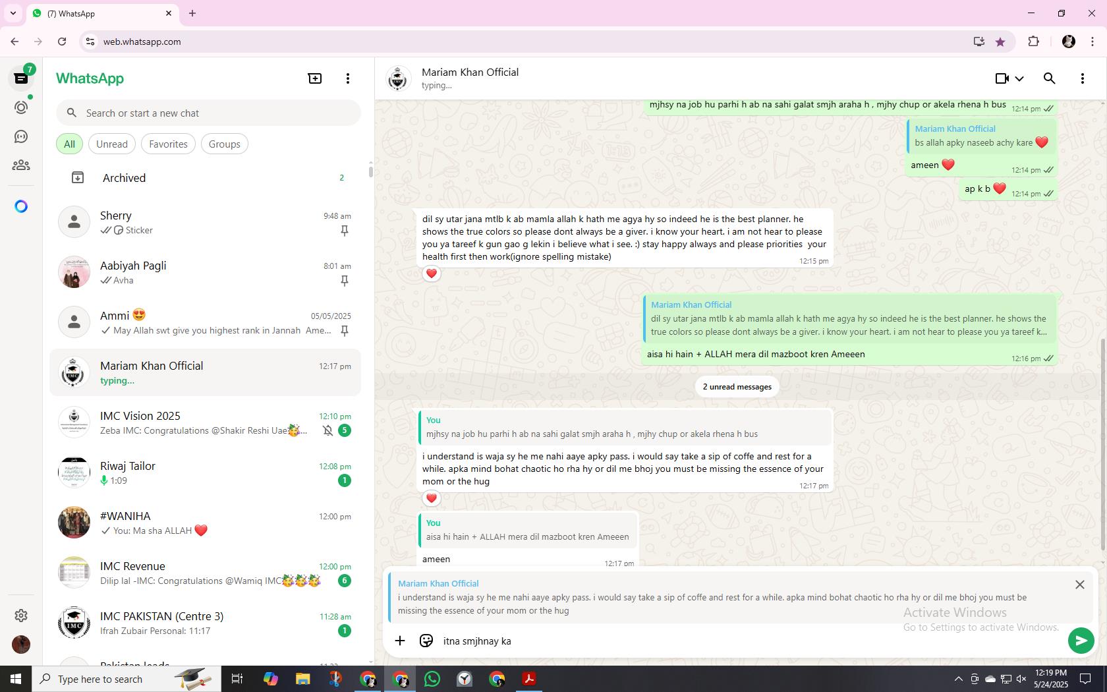Open browser Extensions puzzle icon

(x=1033, y=42)
